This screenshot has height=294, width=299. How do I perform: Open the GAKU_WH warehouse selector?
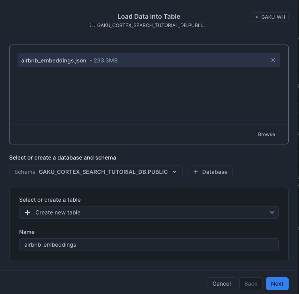[270, 17]
